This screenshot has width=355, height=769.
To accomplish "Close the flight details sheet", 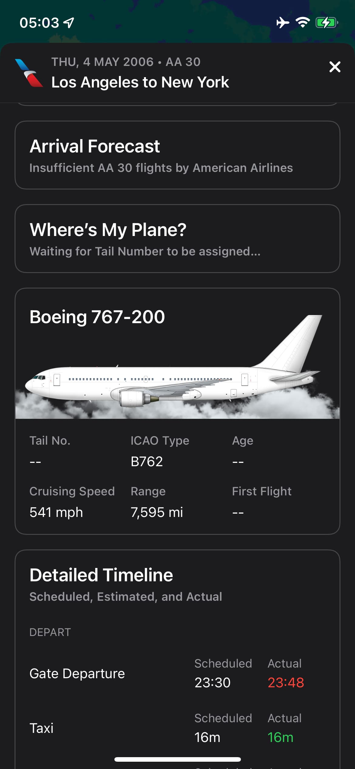I will pos(335,67).
